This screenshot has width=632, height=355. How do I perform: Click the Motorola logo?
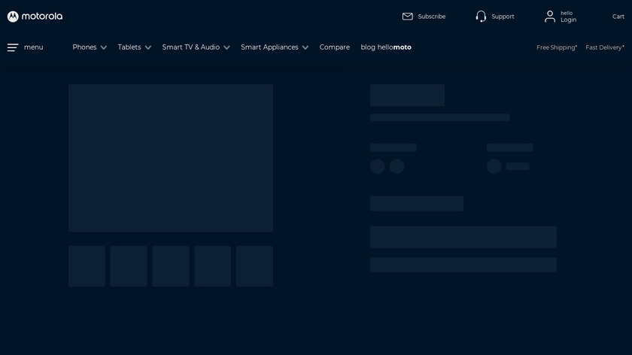pos(35,17)
